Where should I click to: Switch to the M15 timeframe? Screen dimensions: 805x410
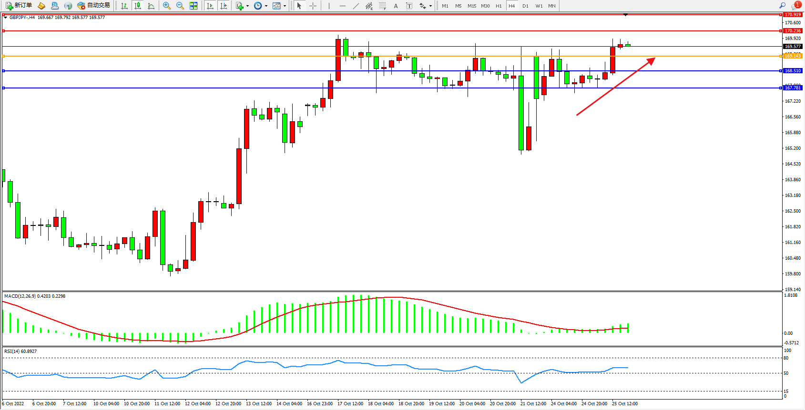471,6
